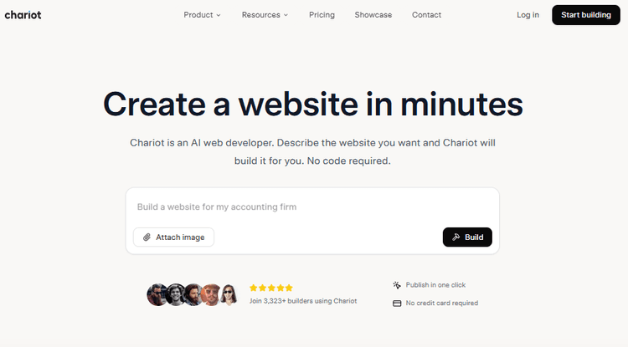Click the first builder avatar on the left

[157, 294]
